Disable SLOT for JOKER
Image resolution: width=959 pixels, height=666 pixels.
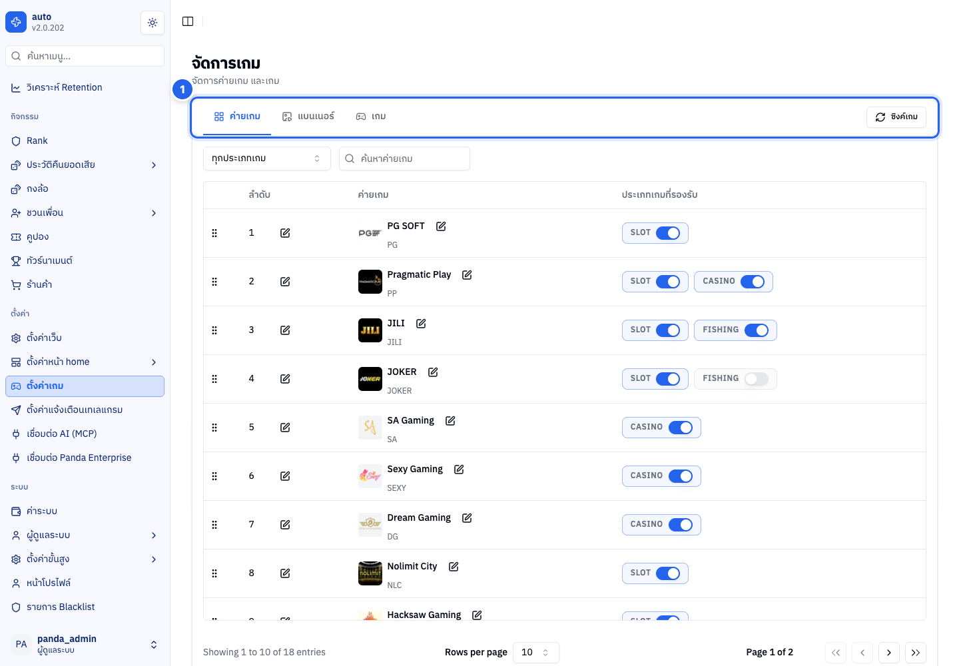(x=668, y=379)
